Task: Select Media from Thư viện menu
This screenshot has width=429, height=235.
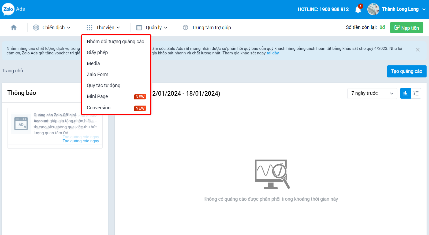Action: (116, 64)
